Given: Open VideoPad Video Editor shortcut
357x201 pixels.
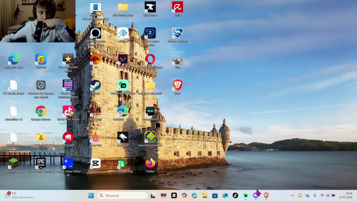Looking at the screenshot, I should [68, 63].
